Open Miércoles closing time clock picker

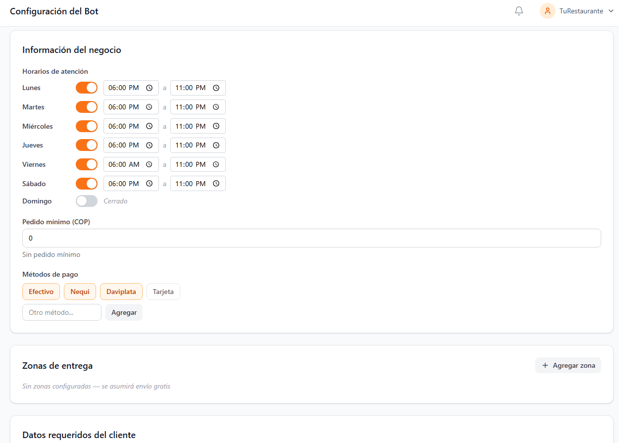point(216,126)
